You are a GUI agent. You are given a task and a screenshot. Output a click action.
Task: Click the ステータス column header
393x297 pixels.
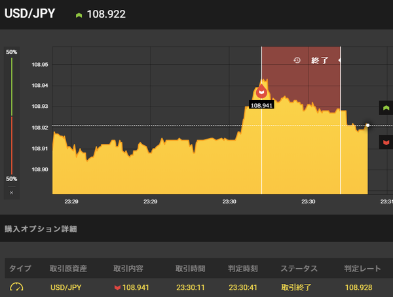299,268
